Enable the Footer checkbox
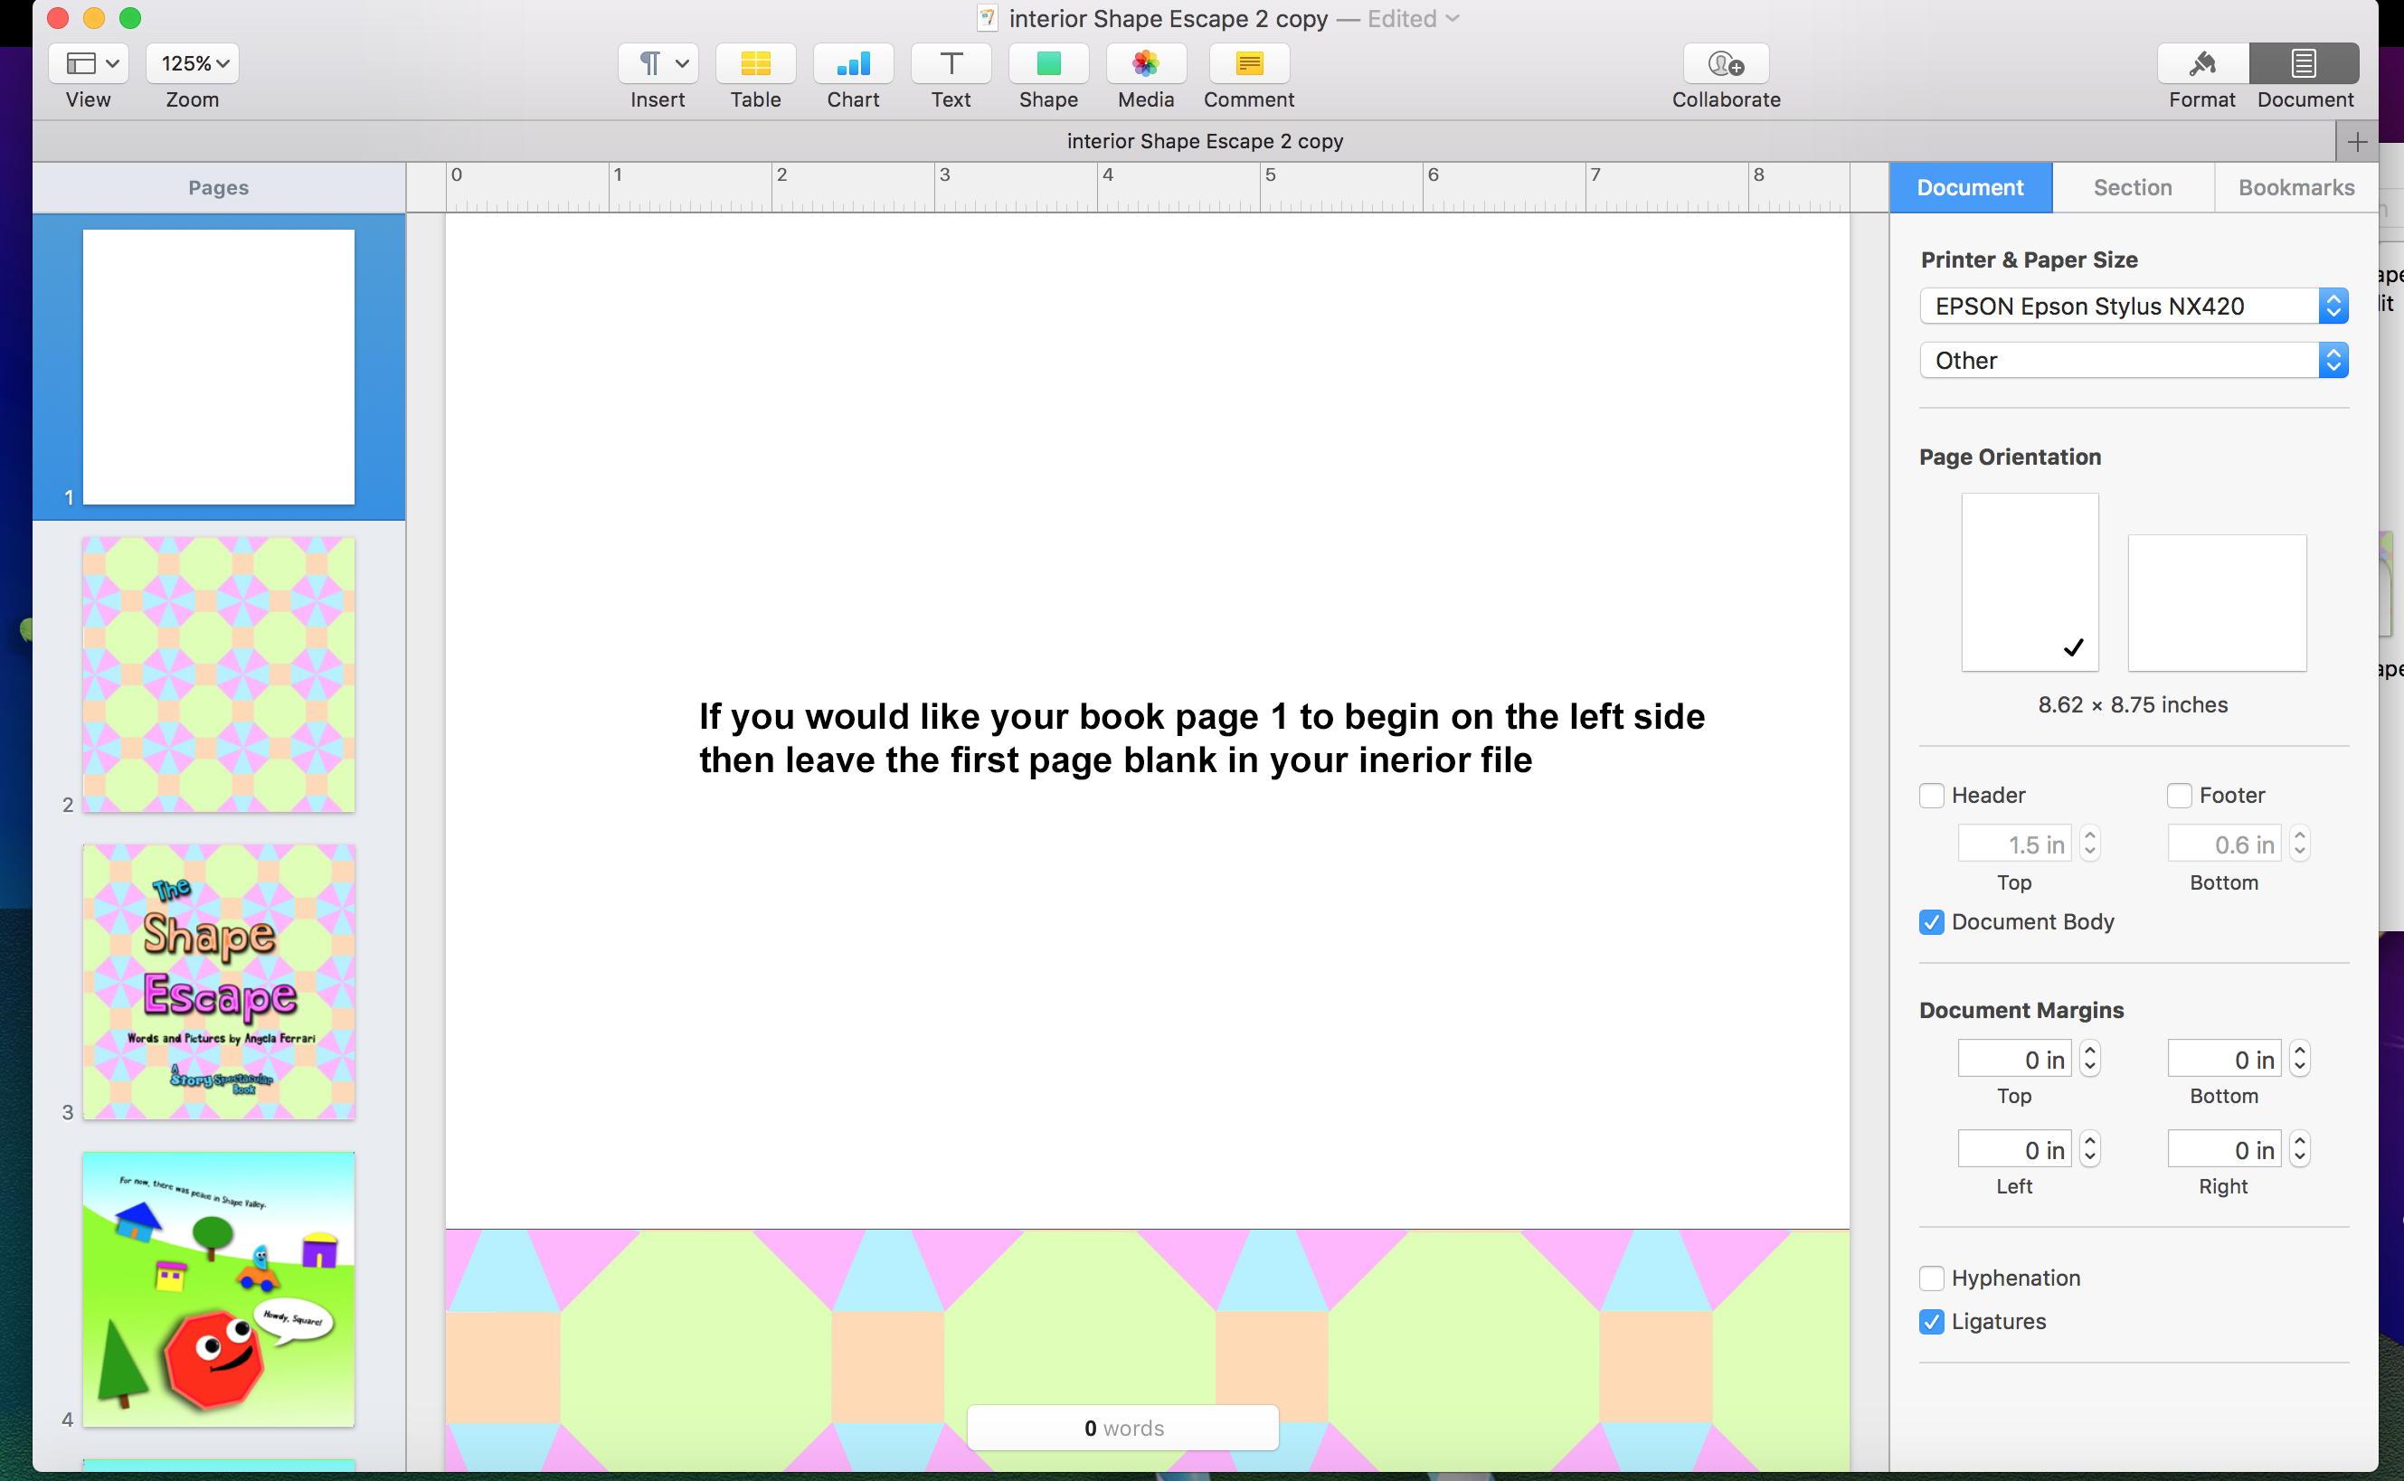 (x=2181, y=796)
